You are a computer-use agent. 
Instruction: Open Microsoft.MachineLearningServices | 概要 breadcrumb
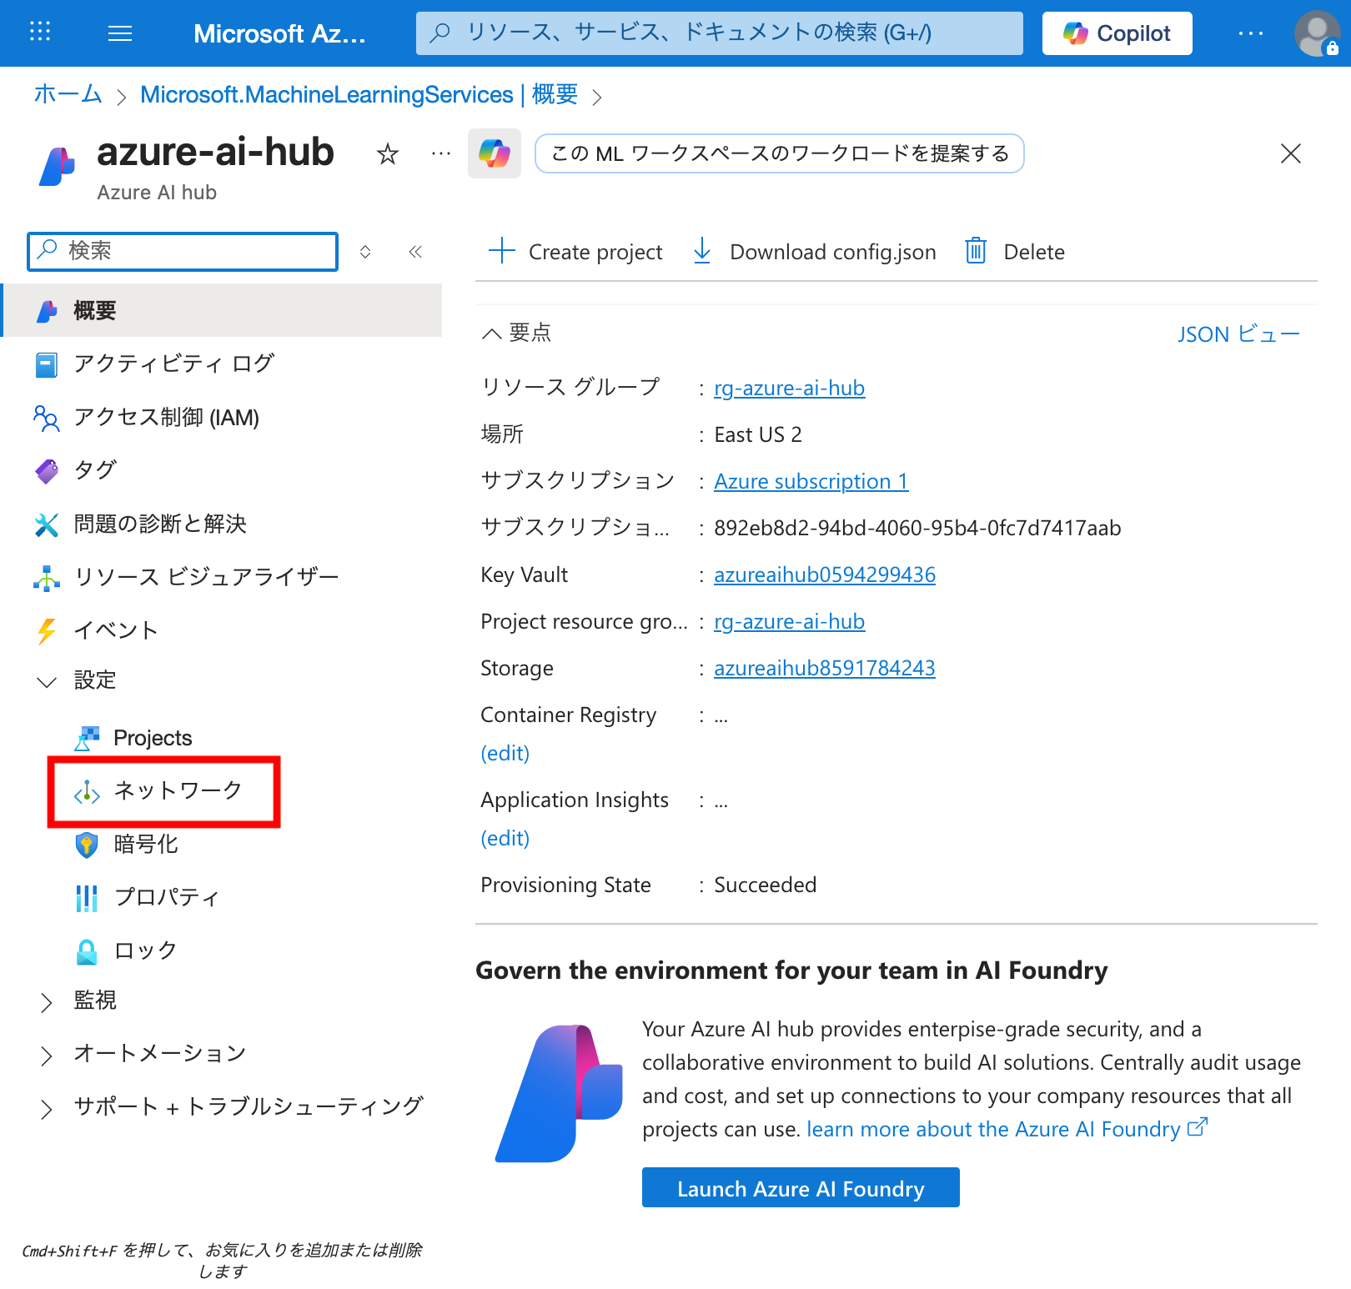359,94
